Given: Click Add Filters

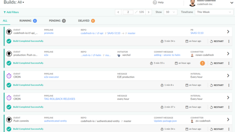Looking at the screenshot, I should (x=11, y=12).
